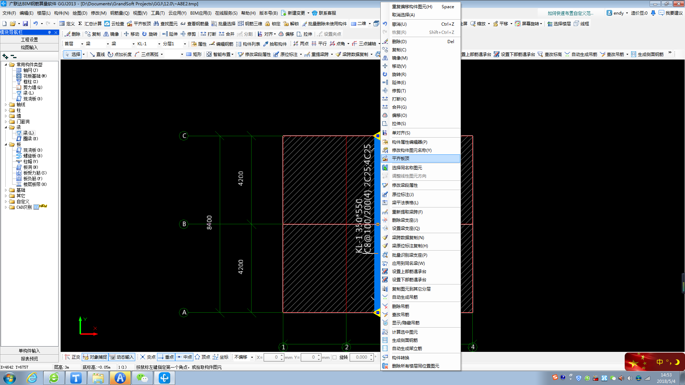Click 镜像 mirror tool in edit toolbar

[x=111, y=34]
